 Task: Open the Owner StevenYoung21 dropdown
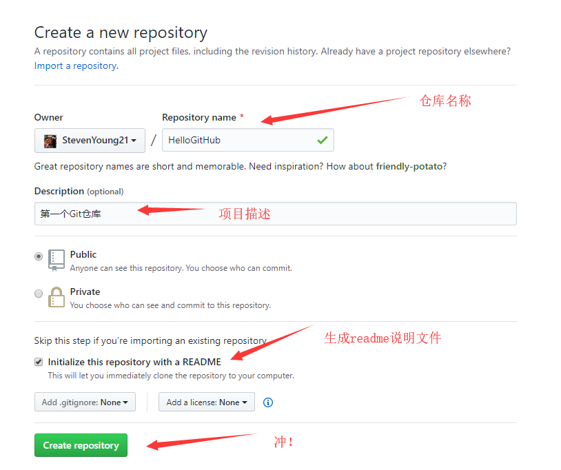tap(90, 141)
